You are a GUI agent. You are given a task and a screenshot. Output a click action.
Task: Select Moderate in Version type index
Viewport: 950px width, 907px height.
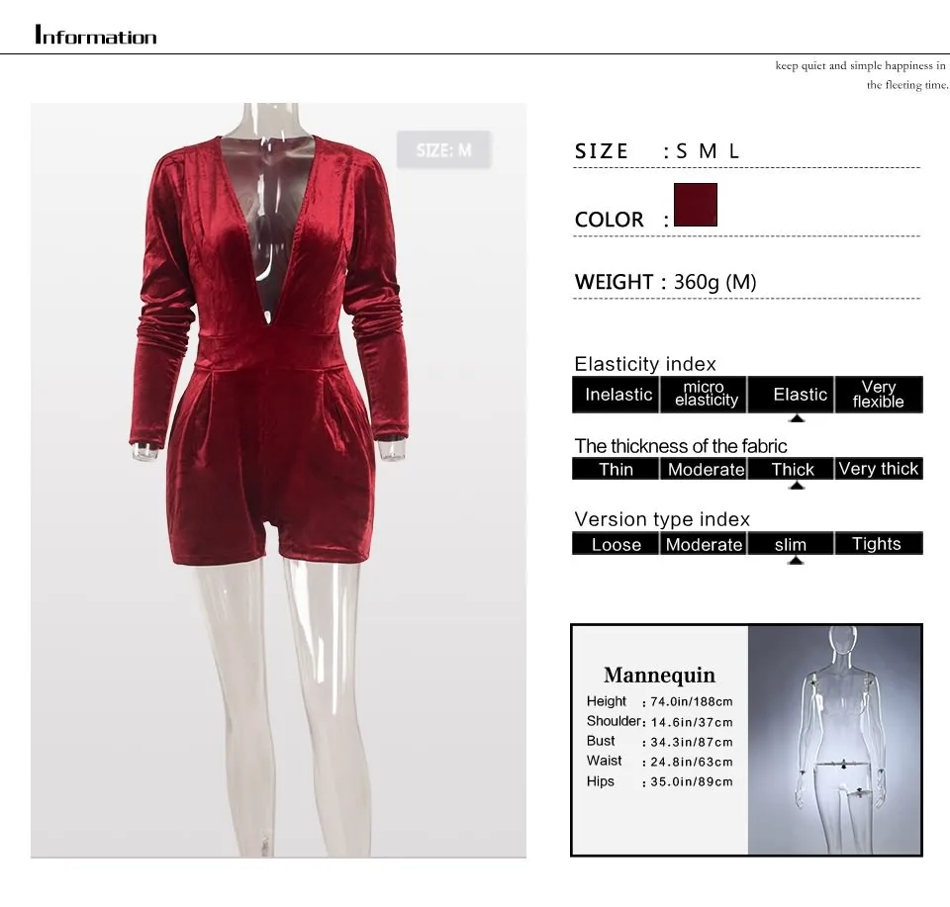[x=704, y=543]
